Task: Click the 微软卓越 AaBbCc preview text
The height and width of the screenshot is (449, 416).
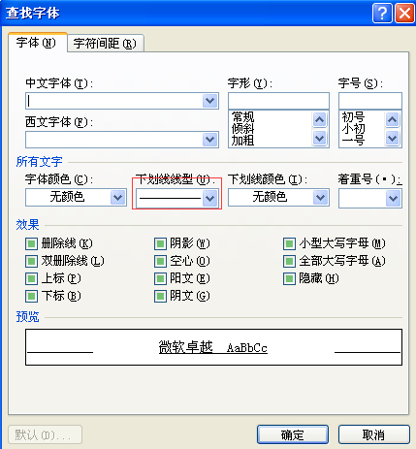Action: (x=213, y=347)
